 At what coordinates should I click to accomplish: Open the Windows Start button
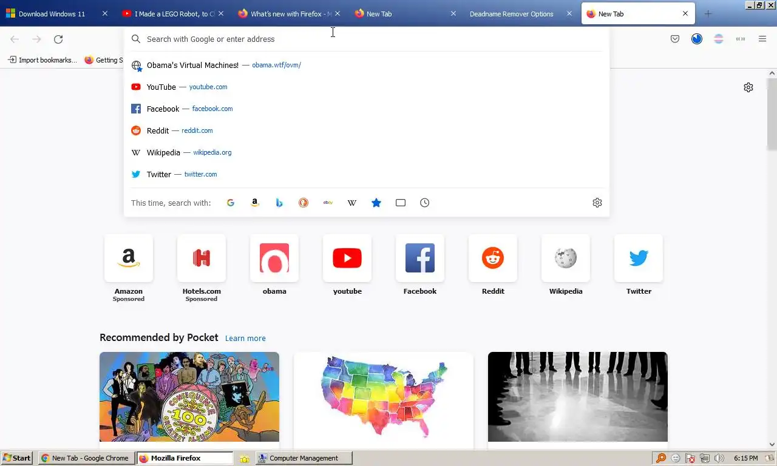pos(17,458)
